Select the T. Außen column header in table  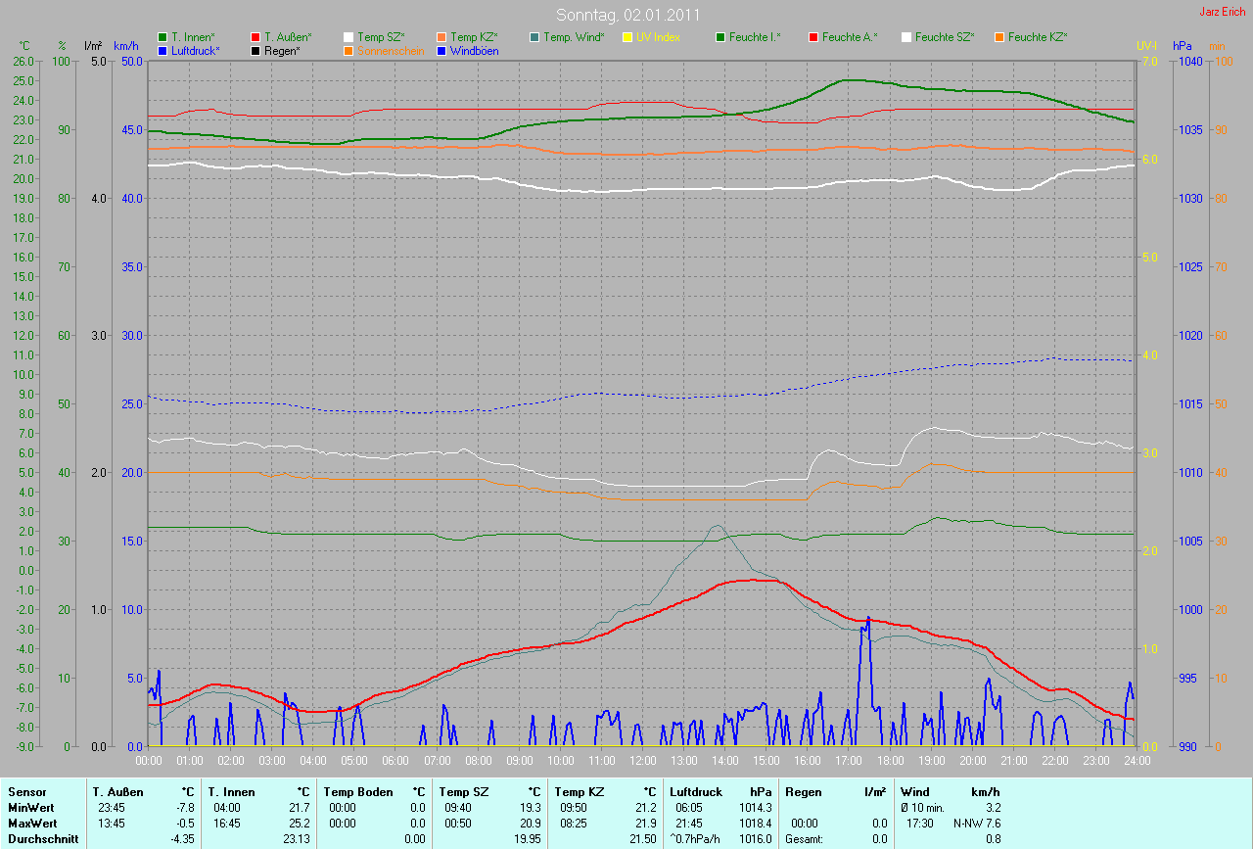click(117, 792)
